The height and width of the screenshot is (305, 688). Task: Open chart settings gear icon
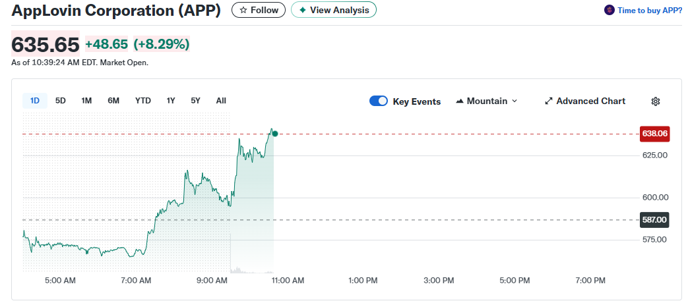click(655, 101)
